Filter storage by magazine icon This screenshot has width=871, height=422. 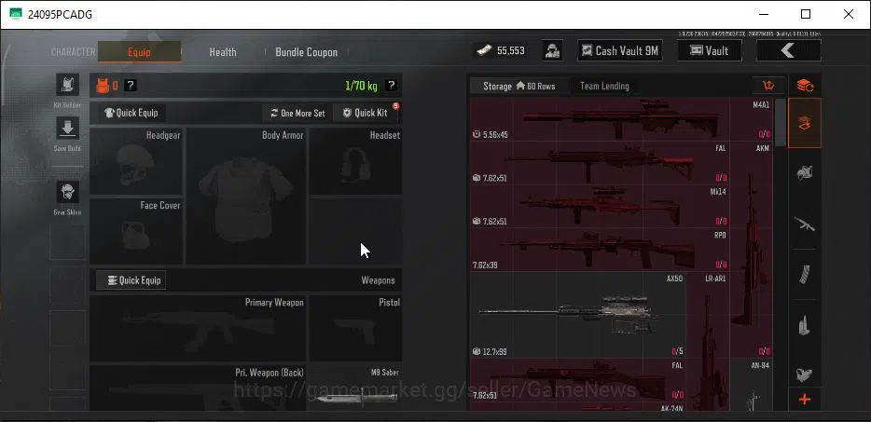pyautogui.click(x=805, y=274)
